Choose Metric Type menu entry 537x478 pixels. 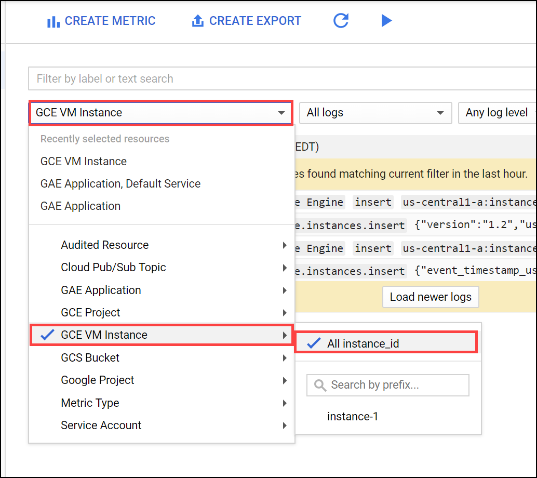[162, 403]
